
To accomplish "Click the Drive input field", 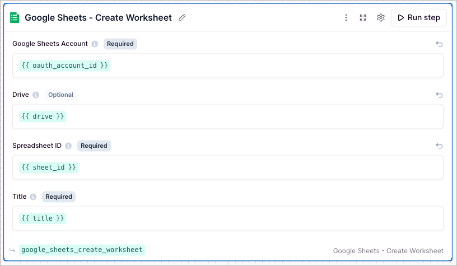I will pyautogui.click(x=228, y=116).
